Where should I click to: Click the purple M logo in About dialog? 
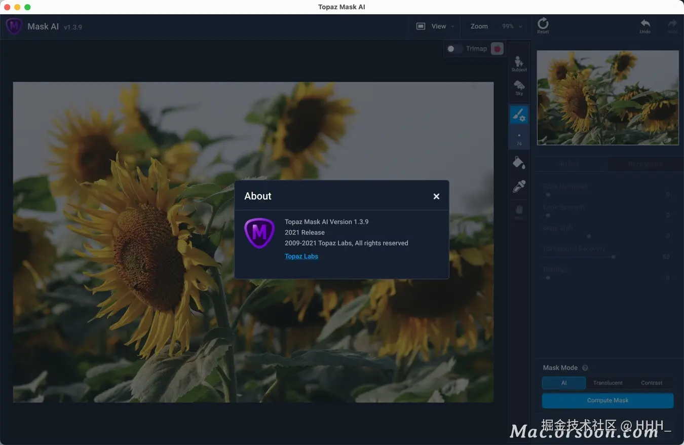(x=259, y=233)
